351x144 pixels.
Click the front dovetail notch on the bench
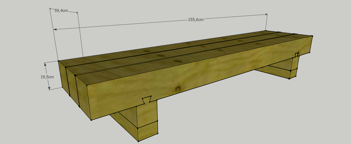coord(147,100)
